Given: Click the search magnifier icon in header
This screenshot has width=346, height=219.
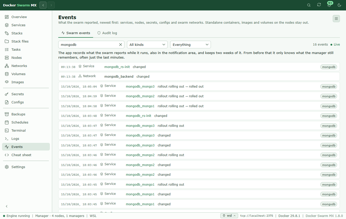Looking at the screenshot, I should [309, 5].
